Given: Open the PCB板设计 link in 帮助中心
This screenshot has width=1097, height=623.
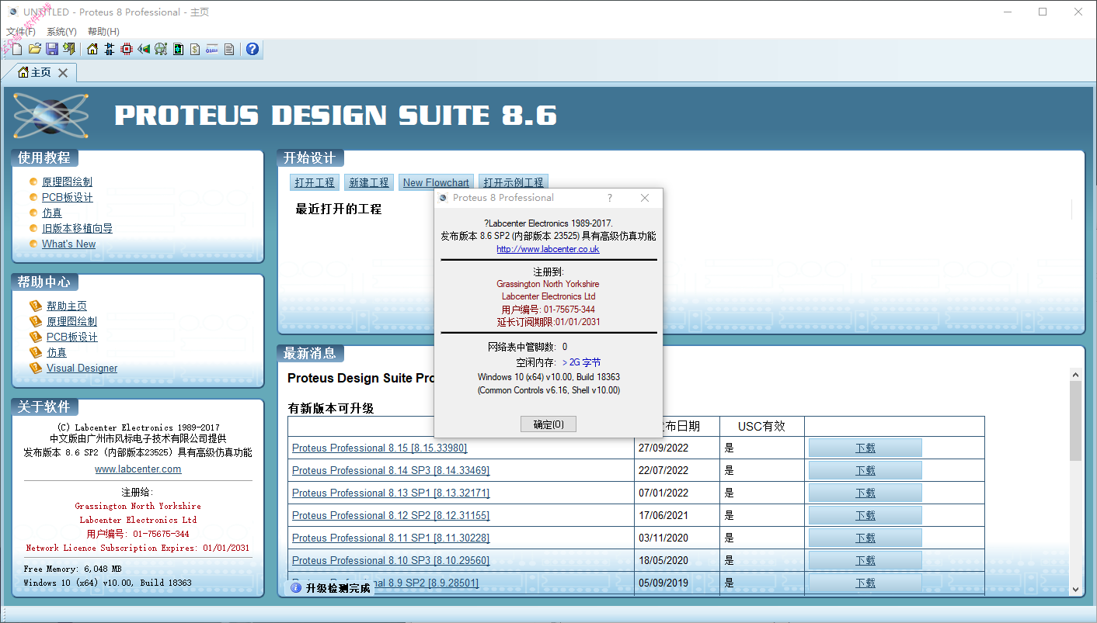Looking at the screenshot, I should [72, 337].
